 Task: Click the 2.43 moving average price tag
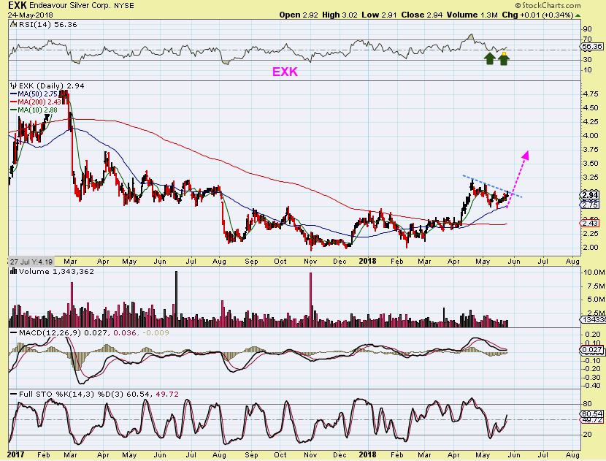[589, 223]
